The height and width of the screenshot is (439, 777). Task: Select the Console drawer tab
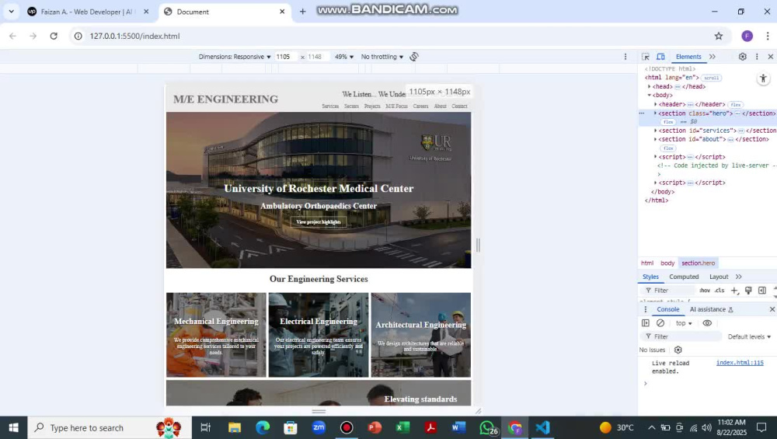coord(668,309)
